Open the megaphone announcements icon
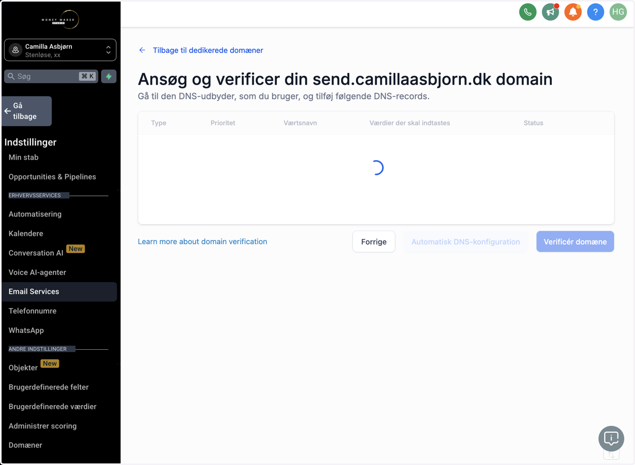Viewport: 635px width, 465px height. [550, 12]
